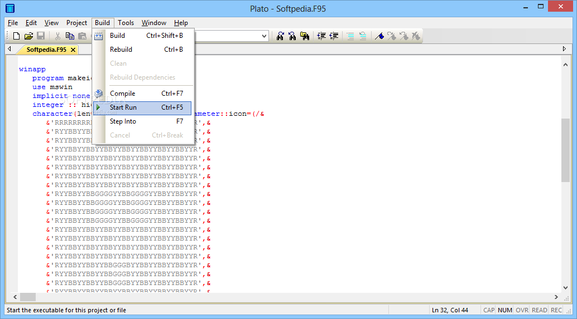577x319 pixels.
Task: Click the REC indicator in status bar
Action: tap(556, 310)
